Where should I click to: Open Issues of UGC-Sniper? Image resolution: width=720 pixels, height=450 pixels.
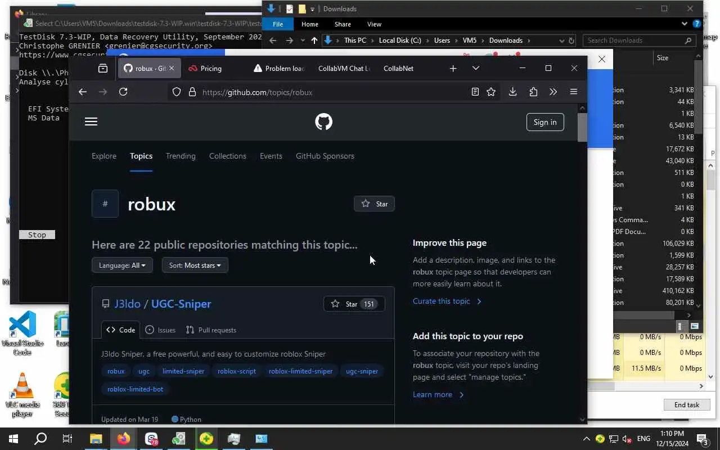pyautogui.click(x=160, y=330)
